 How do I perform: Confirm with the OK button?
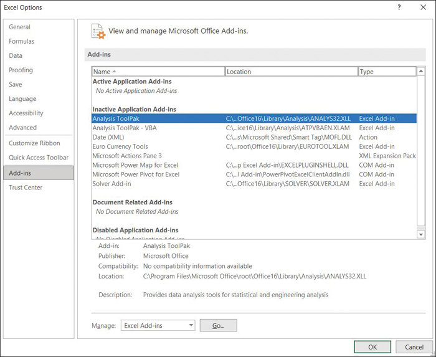(x=372, y=347)
